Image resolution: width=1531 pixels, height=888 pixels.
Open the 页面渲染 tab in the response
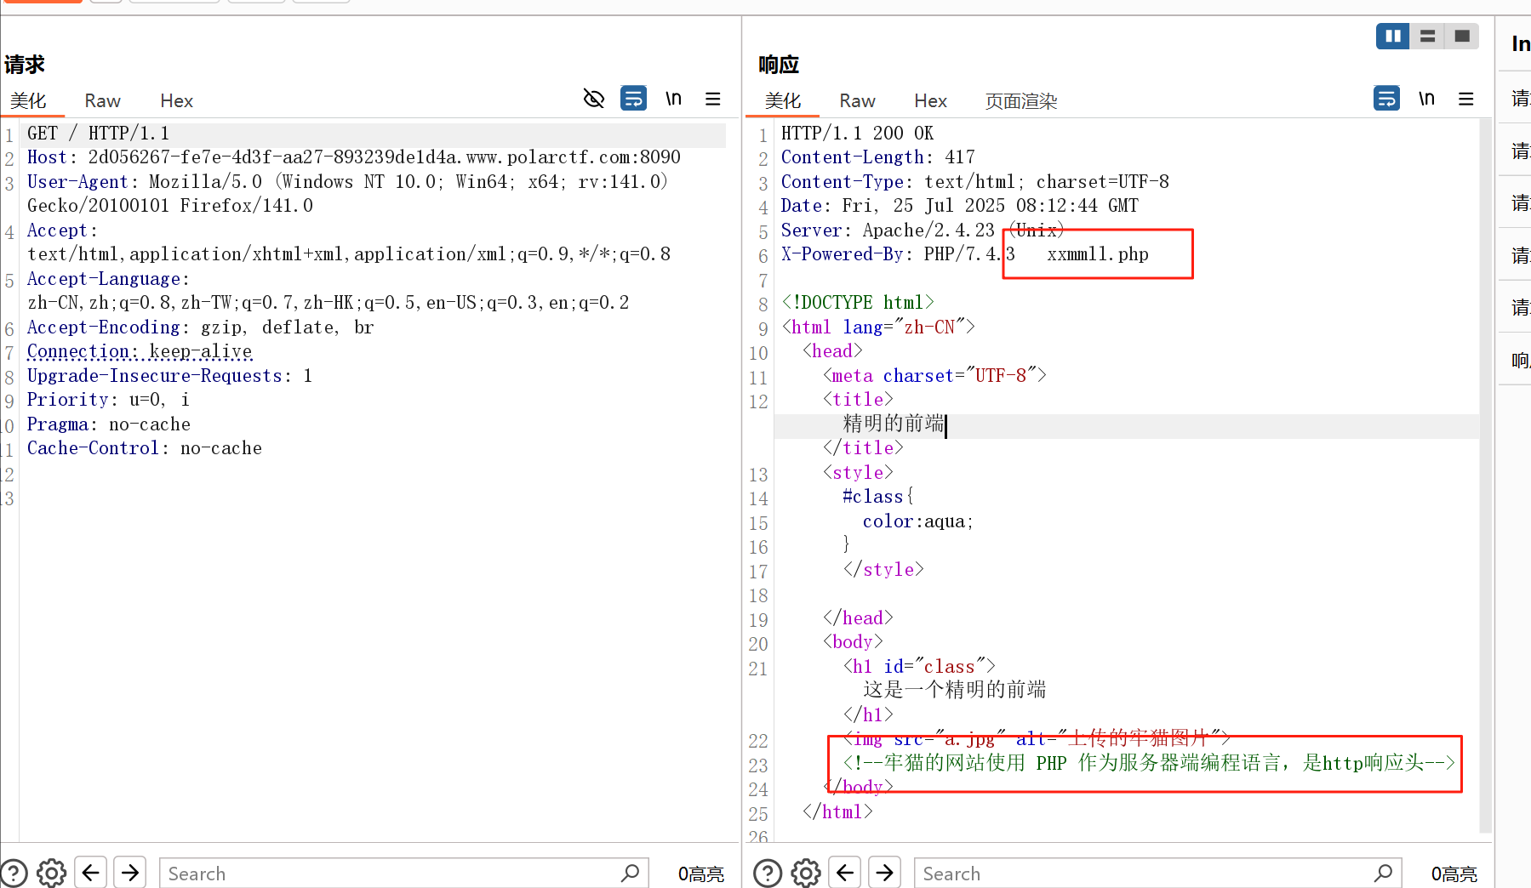[1021, 101]
